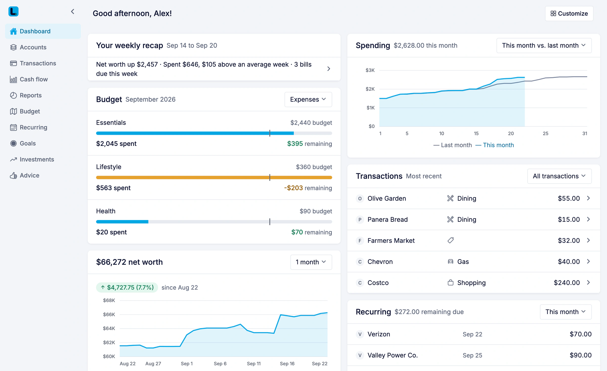Expand the weekly recap with the chevron

[x=329, y=69]
